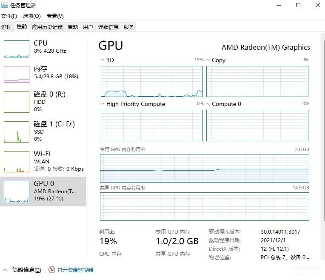Open the 3D engine dropdown chevron
This screenshot has width=325, height=280.
click(x=103, y=60)
